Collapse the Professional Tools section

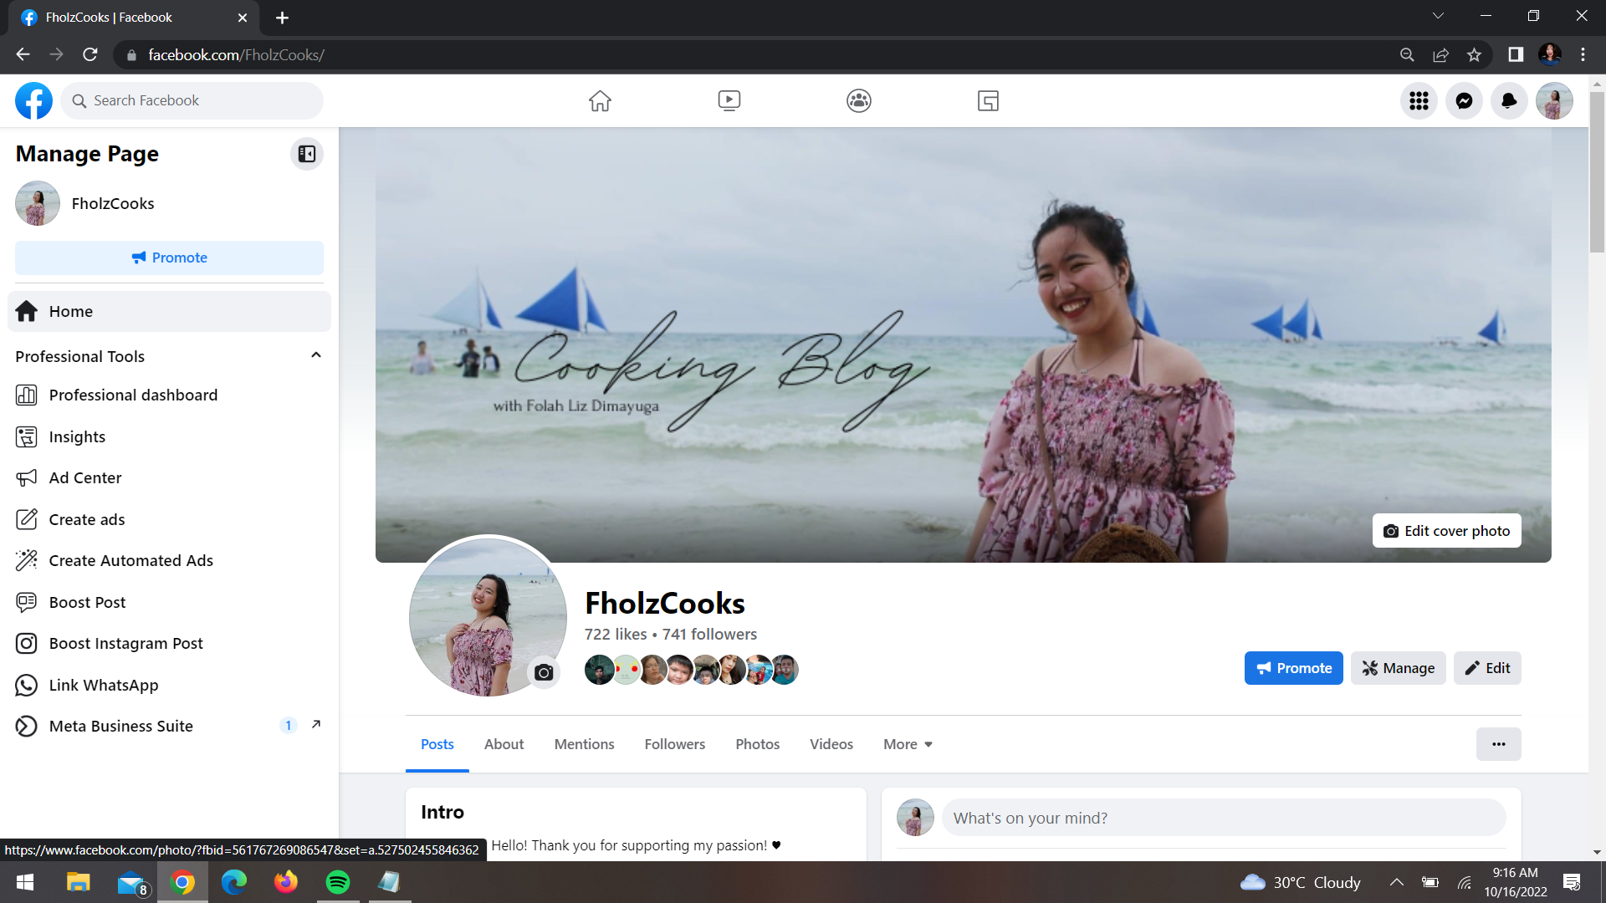pyautogui.click(x=316, y=355)
